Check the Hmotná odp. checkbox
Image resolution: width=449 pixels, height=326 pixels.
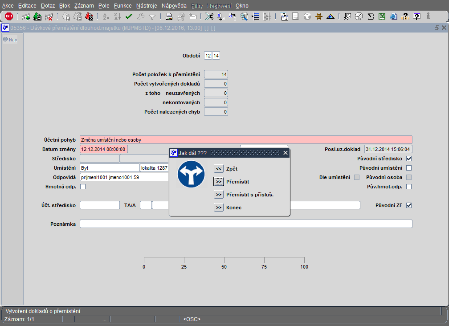click(x=83, y=187)
